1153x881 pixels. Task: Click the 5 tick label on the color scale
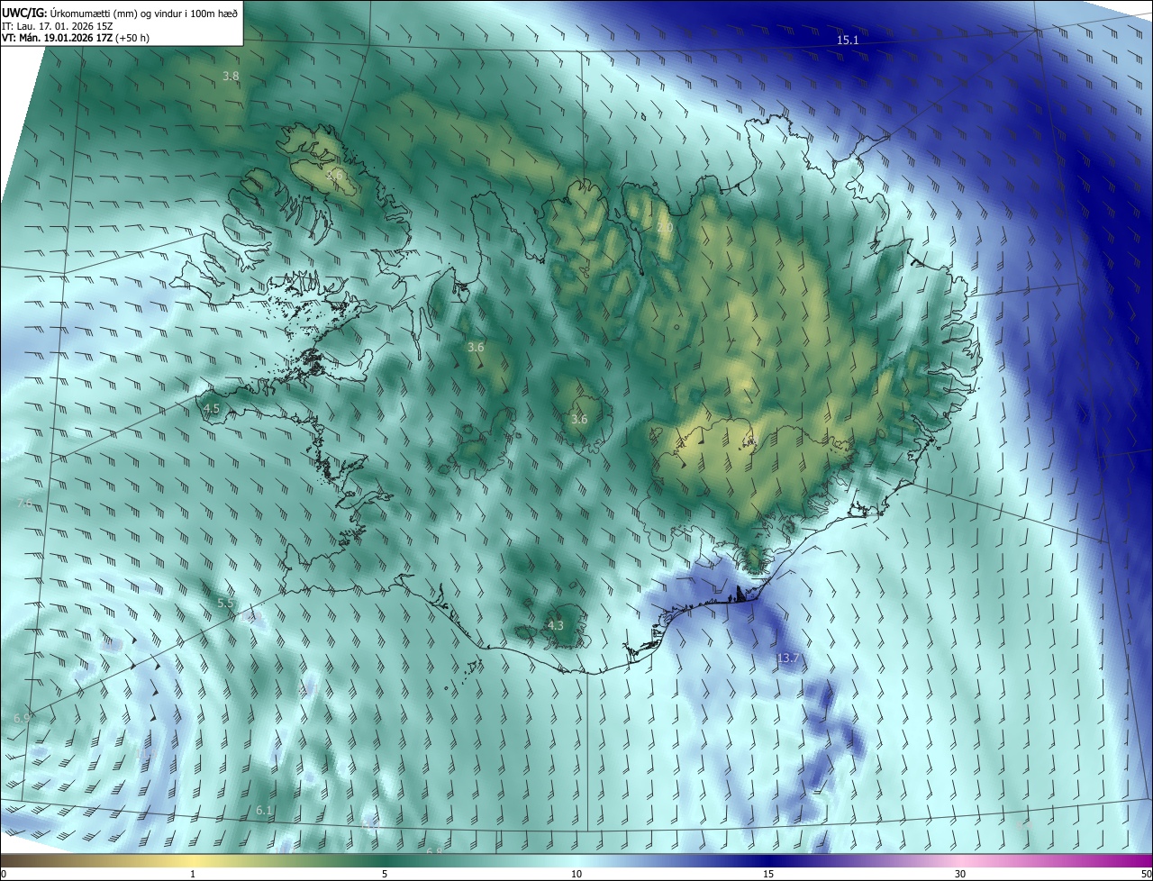click(385, 874)
